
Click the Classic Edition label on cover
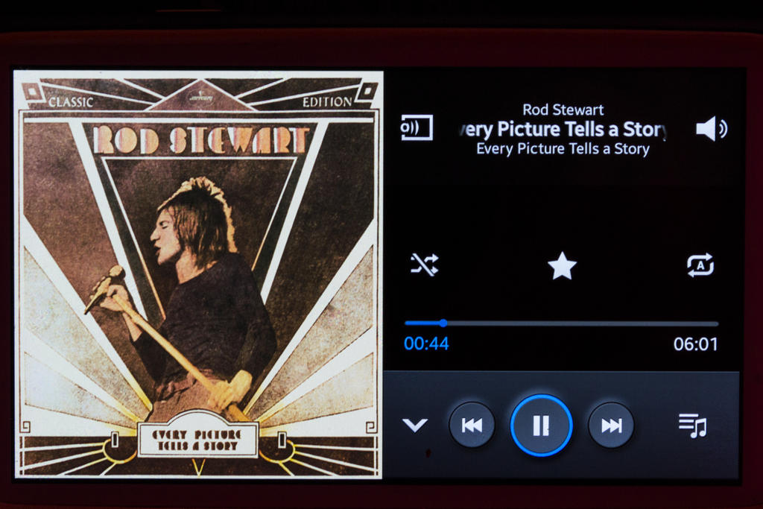point(200,101)
